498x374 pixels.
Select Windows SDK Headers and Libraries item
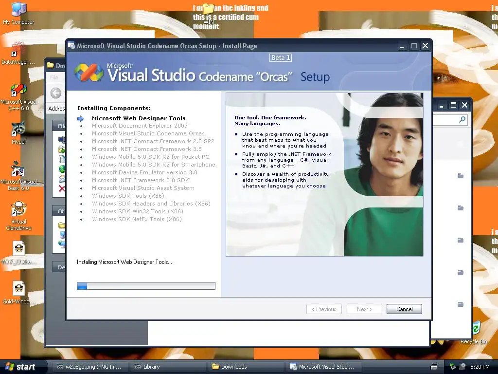151,204
